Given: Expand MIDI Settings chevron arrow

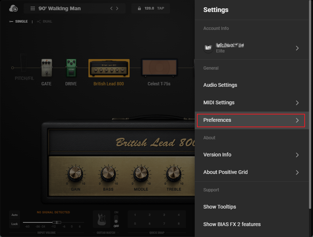Looking at the screenshot, I should point(297,103).
